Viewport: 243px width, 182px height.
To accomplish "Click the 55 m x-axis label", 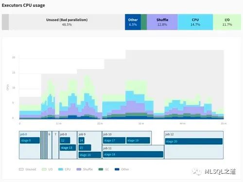I will click(224, 124).
